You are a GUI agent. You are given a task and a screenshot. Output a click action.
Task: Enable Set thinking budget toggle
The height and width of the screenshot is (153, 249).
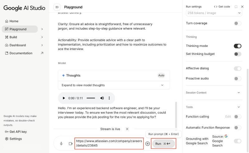pos(237,54)
